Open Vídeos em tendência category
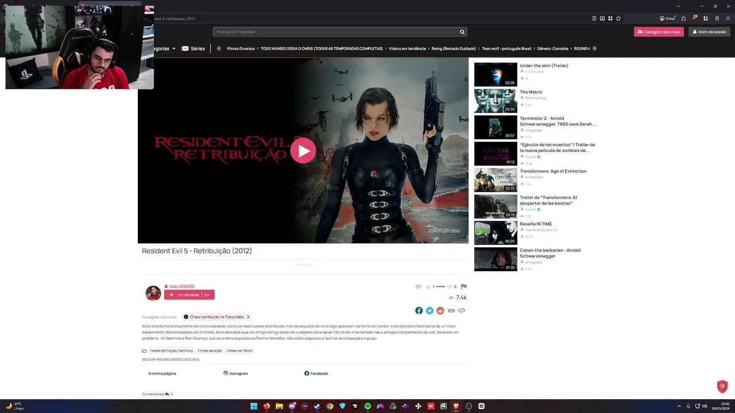Screen dimensions: 735x413 tap(407, 49)
